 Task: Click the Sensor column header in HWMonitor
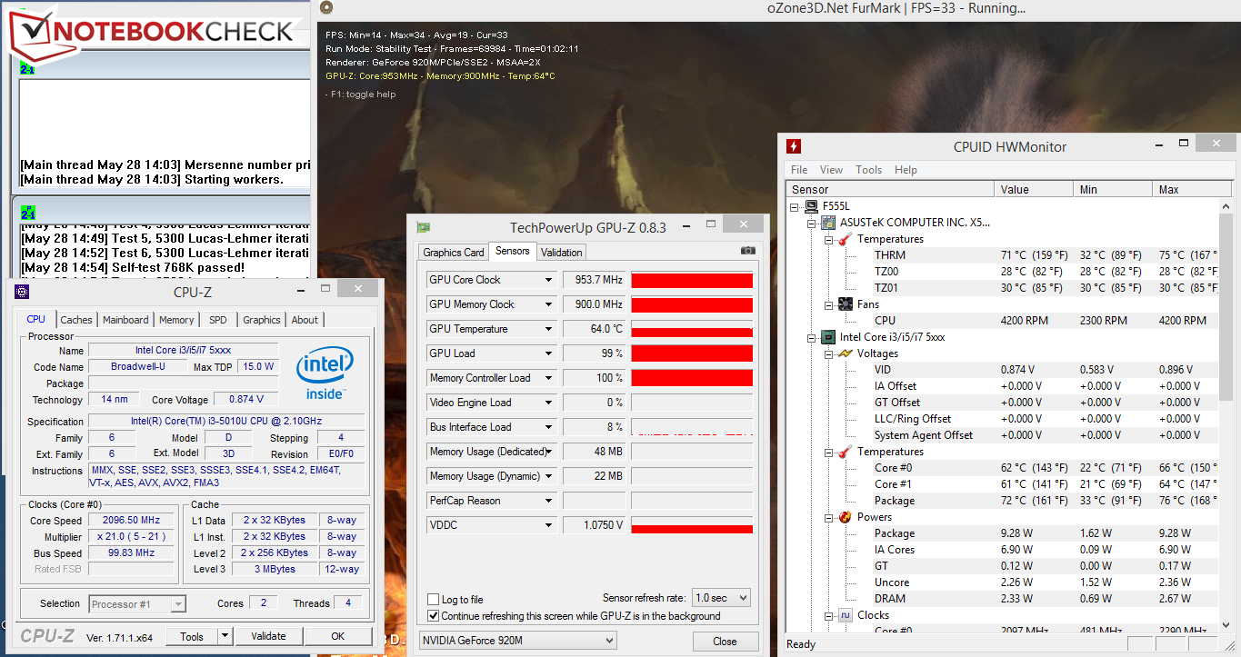point(890,189)
